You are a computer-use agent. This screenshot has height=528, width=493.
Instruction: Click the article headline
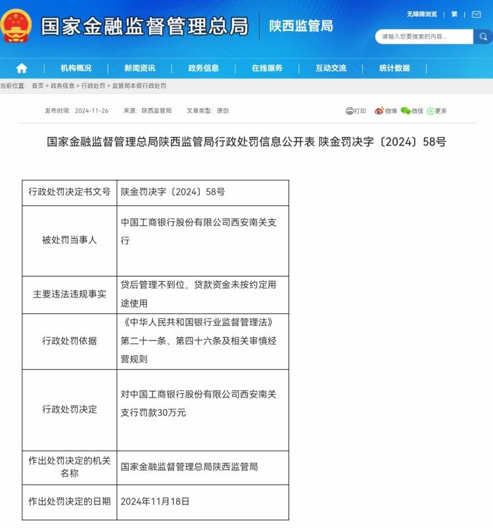246,142
